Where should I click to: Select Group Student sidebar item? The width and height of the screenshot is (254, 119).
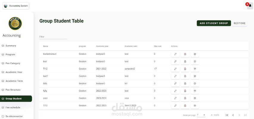[x=16, y=99]
